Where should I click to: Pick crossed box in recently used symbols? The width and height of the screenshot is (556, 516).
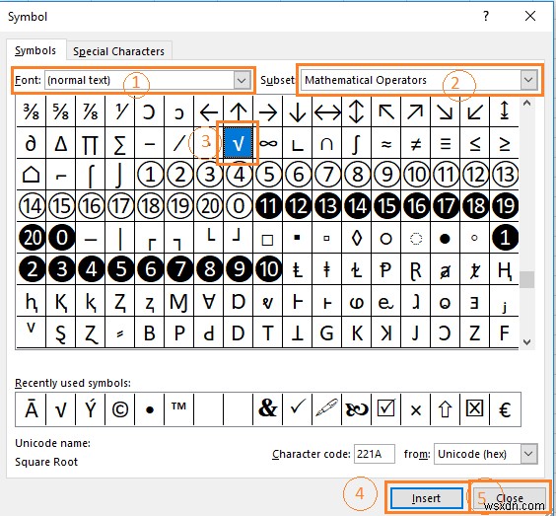(x=475, y=409)
